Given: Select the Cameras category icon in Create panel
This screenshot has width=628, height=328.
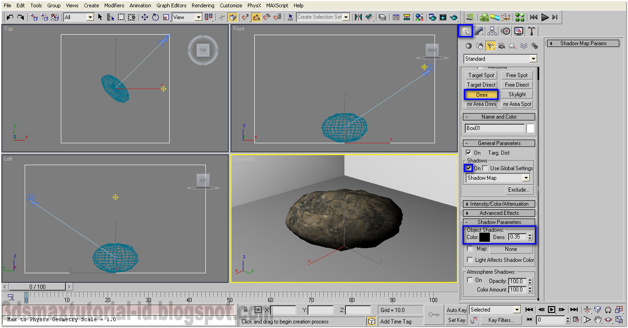Looking at the screenshot, I should click(x=501, y=46).
